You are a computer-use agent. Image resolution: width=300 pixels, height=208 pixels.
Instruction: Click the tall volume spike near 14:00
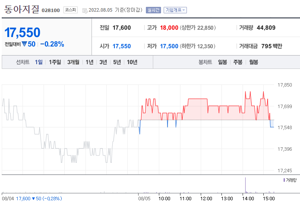pyautogui.click(x=245, y=185)
